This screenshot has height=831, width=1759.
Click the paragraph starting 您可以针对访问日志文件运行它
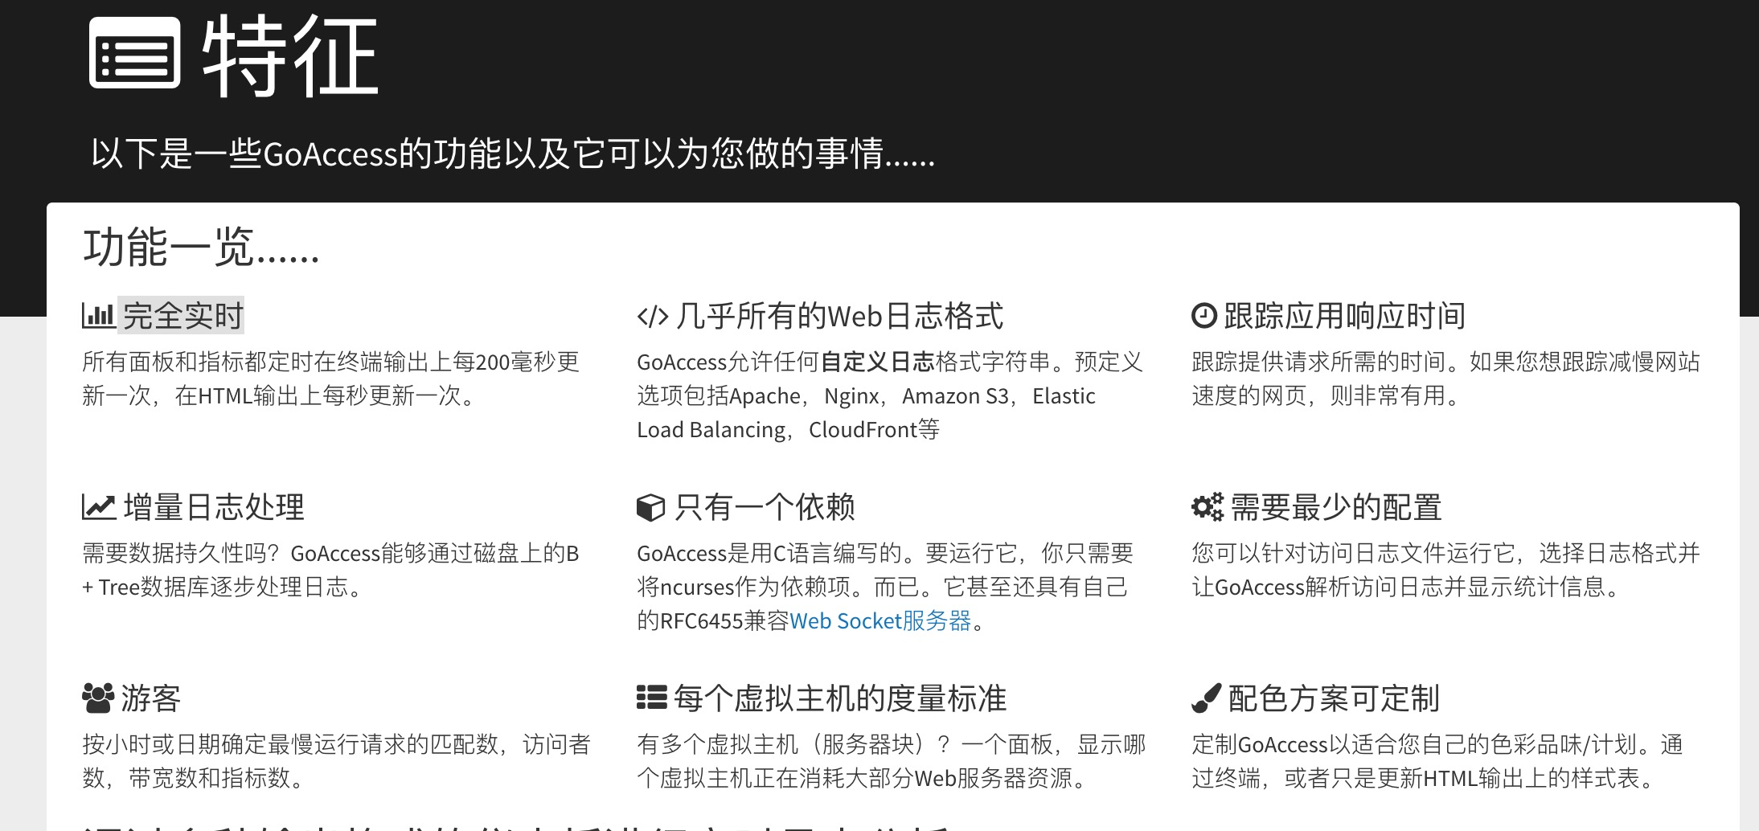pyautogui.click(x=1445, y=570)
